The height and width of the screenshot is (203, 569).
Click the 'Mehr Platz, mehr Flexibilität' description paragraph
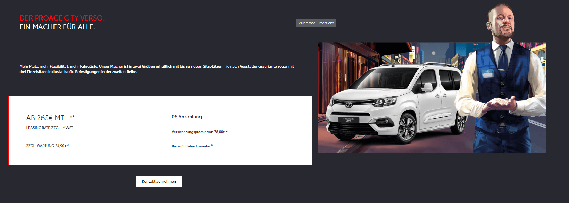tap(157, 69)
